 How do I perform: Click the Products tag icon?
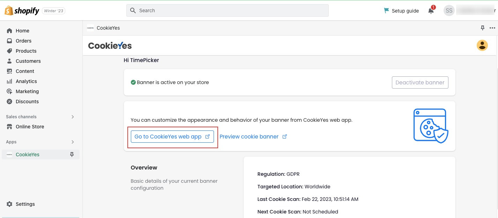(x=9, y=51)
